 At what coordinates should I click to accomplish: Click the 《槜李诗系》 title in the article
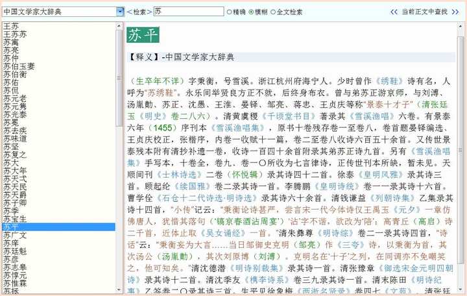(x=267, y=280)
